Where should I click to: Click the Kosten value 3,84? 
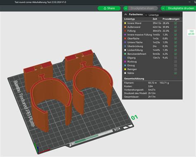(151, 86)
